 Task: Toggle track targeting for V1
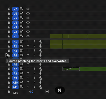tap(15, 36)
